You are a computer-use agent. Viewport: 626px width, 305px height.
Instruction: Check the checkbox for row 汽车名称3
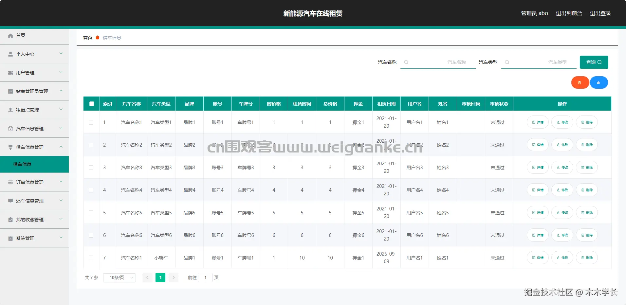[x=91, y=168]
